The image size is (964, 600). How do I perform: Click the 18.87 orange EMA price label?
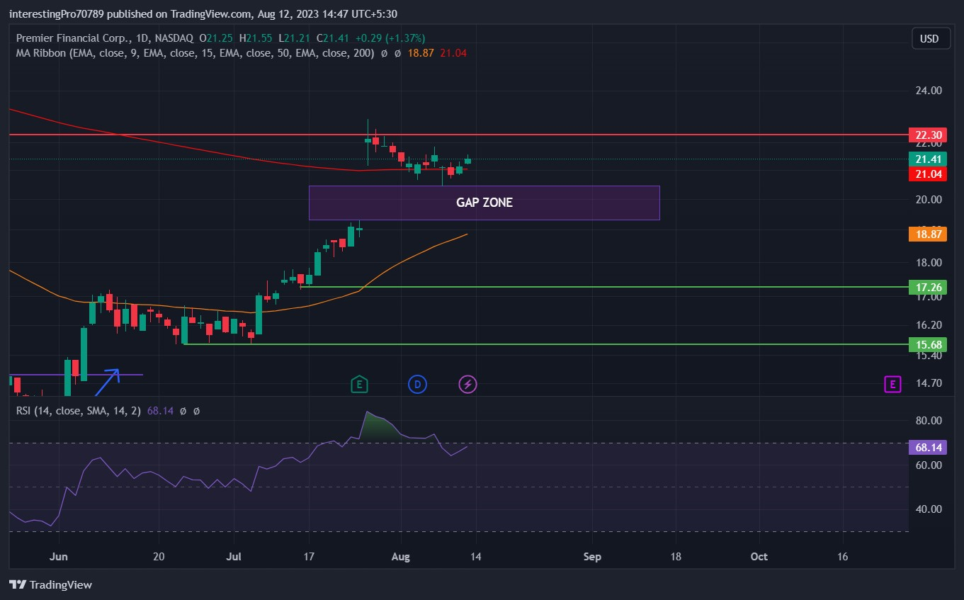click(x=928, y=234)
